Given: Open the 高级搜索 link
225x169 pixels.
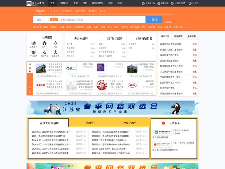Looking at the screenshot, I should point(168,22).
